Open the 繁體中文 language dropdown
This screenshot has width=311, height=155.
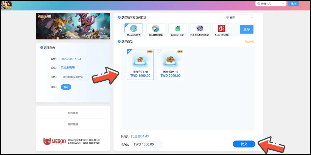pos(271,4)
